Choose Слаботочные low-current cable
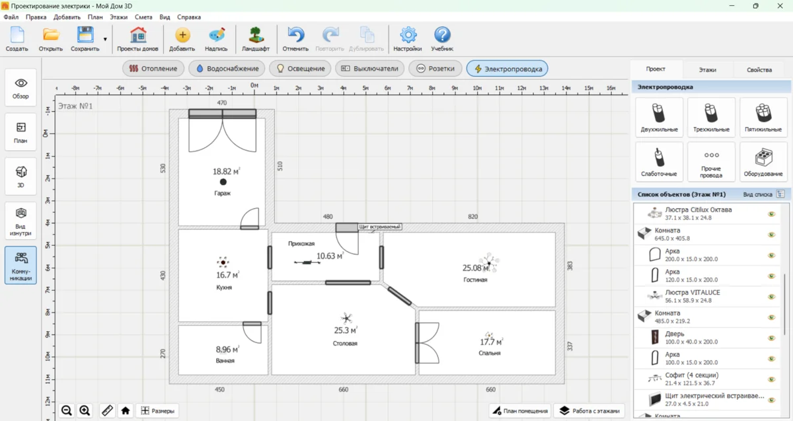The image size is (793, 421). coord(659,162)
